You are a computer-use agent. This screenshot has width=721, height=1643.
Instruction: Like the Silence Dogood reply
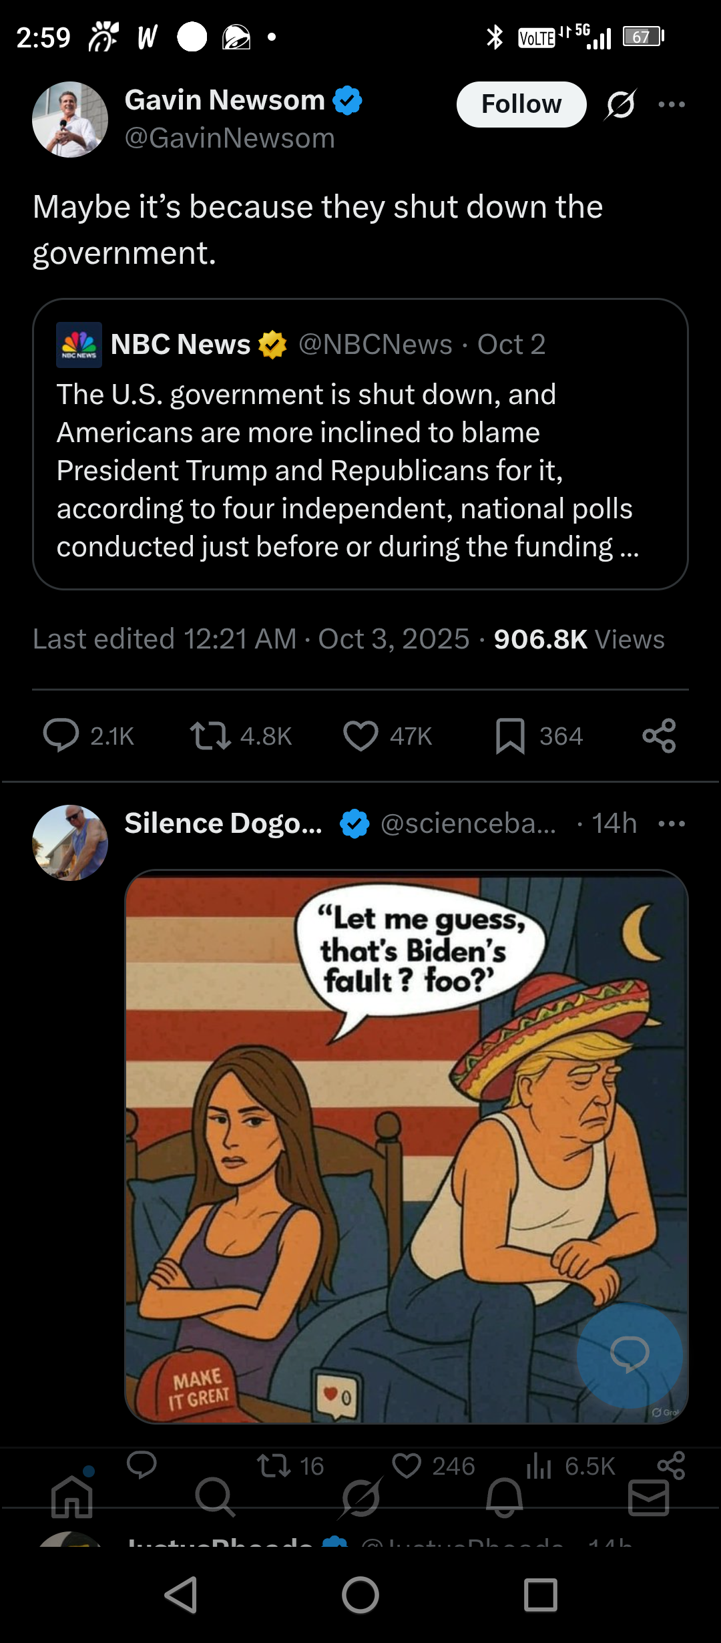click(x=407, y=1465)
